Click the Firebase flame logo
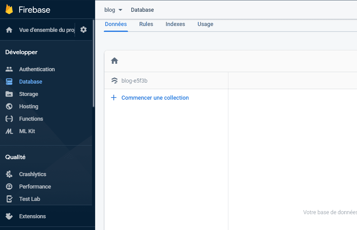Screen dimensions: 357x230 click(9, 9)
